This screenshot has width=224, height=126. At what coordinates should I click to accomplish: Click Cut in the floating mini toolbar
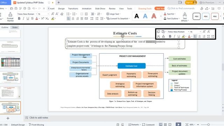[159, 36]
